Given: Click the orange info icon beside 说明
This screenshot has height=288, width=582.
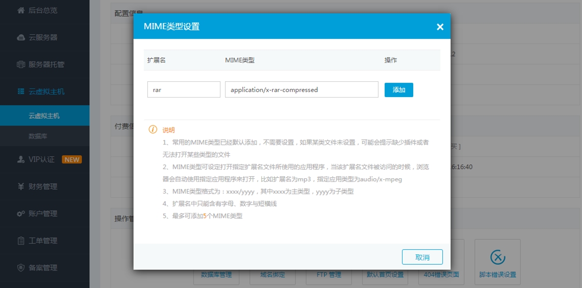Looking at the screenshot, I should [x=153, y=130].
